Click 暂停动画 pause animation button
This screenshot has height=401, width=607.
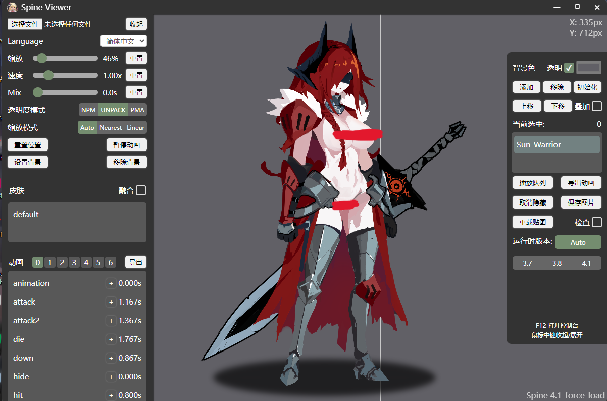click(x=126, y=145)
